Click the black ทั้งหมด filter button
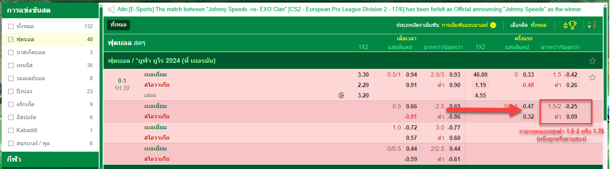 click(x=118, y=25)
